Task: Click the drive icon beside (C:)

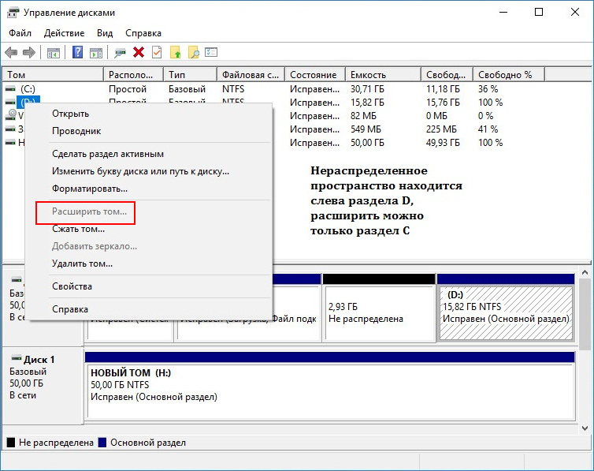Action: 10,88
